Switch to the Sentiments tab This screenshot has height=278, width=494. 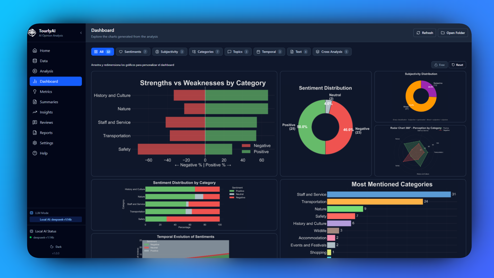133,51
